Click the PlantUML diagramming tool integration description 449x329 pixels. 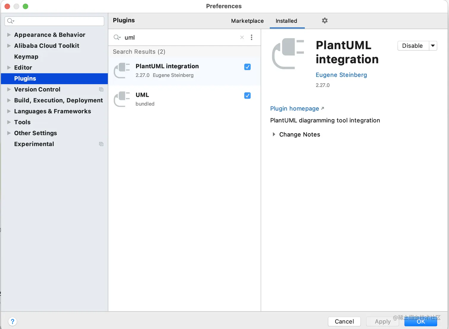tap(325, 120)
